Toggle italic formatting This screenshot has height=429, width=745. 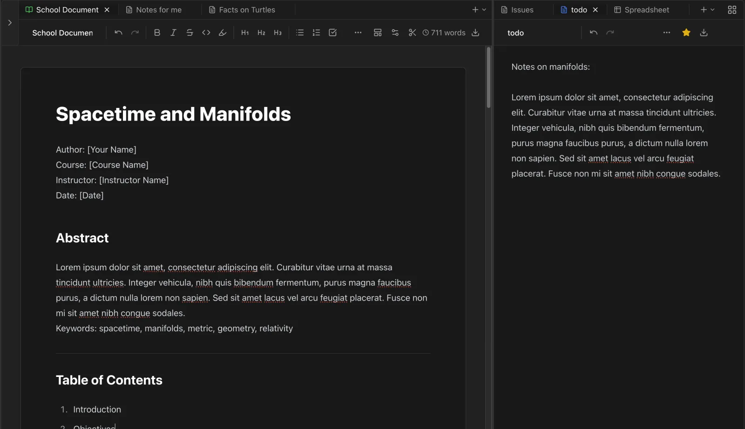pos(173,33)
